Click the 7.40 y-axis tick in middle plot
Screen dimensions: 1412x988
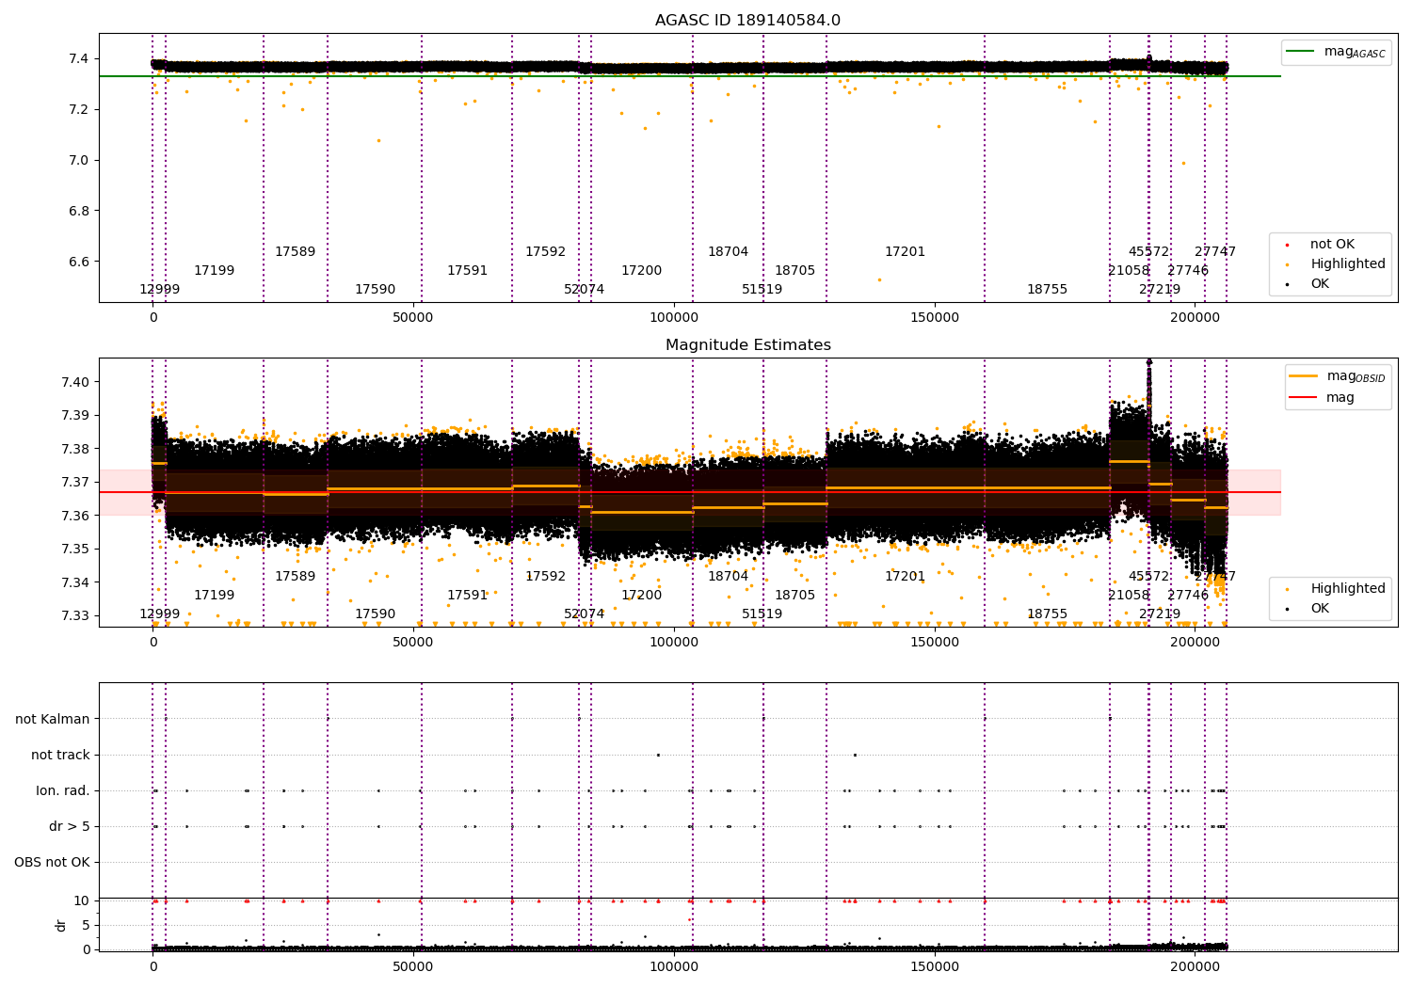(x=75, y=382)
